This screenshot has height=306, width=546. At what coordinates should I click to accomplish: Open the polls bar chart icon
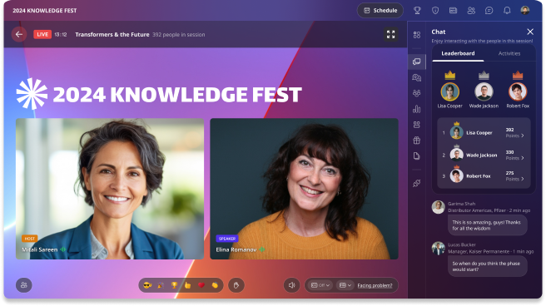417,109
